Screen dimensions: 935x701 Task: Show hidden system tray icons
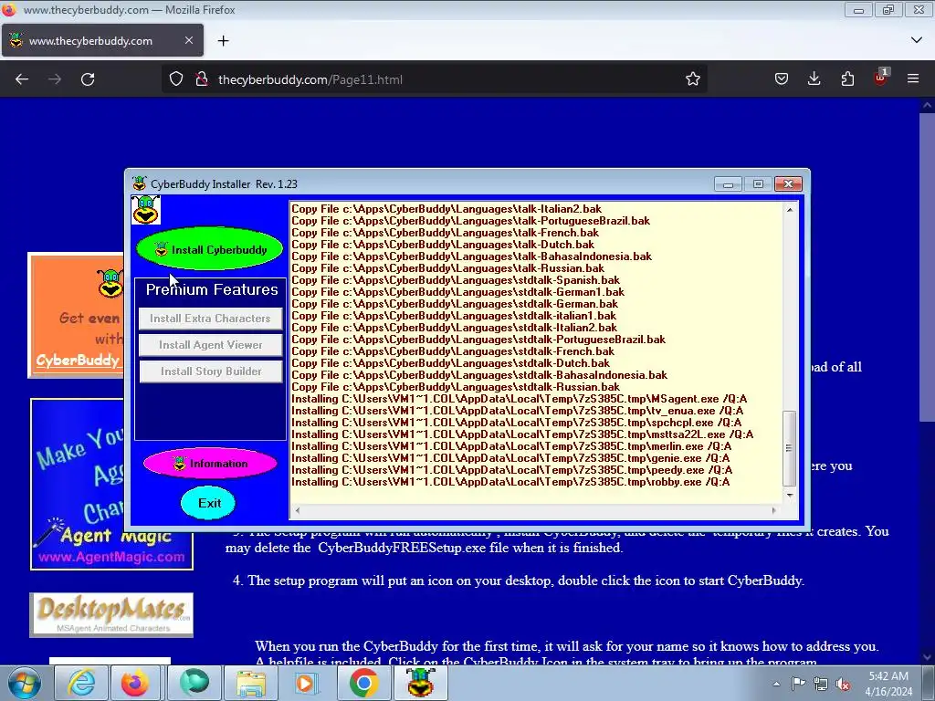coord(776,684)
